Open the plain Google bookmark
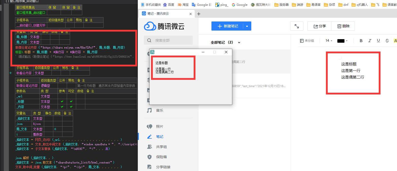This screenshot has width=397, height=171. pyautogui.click(x=240, y=5)
